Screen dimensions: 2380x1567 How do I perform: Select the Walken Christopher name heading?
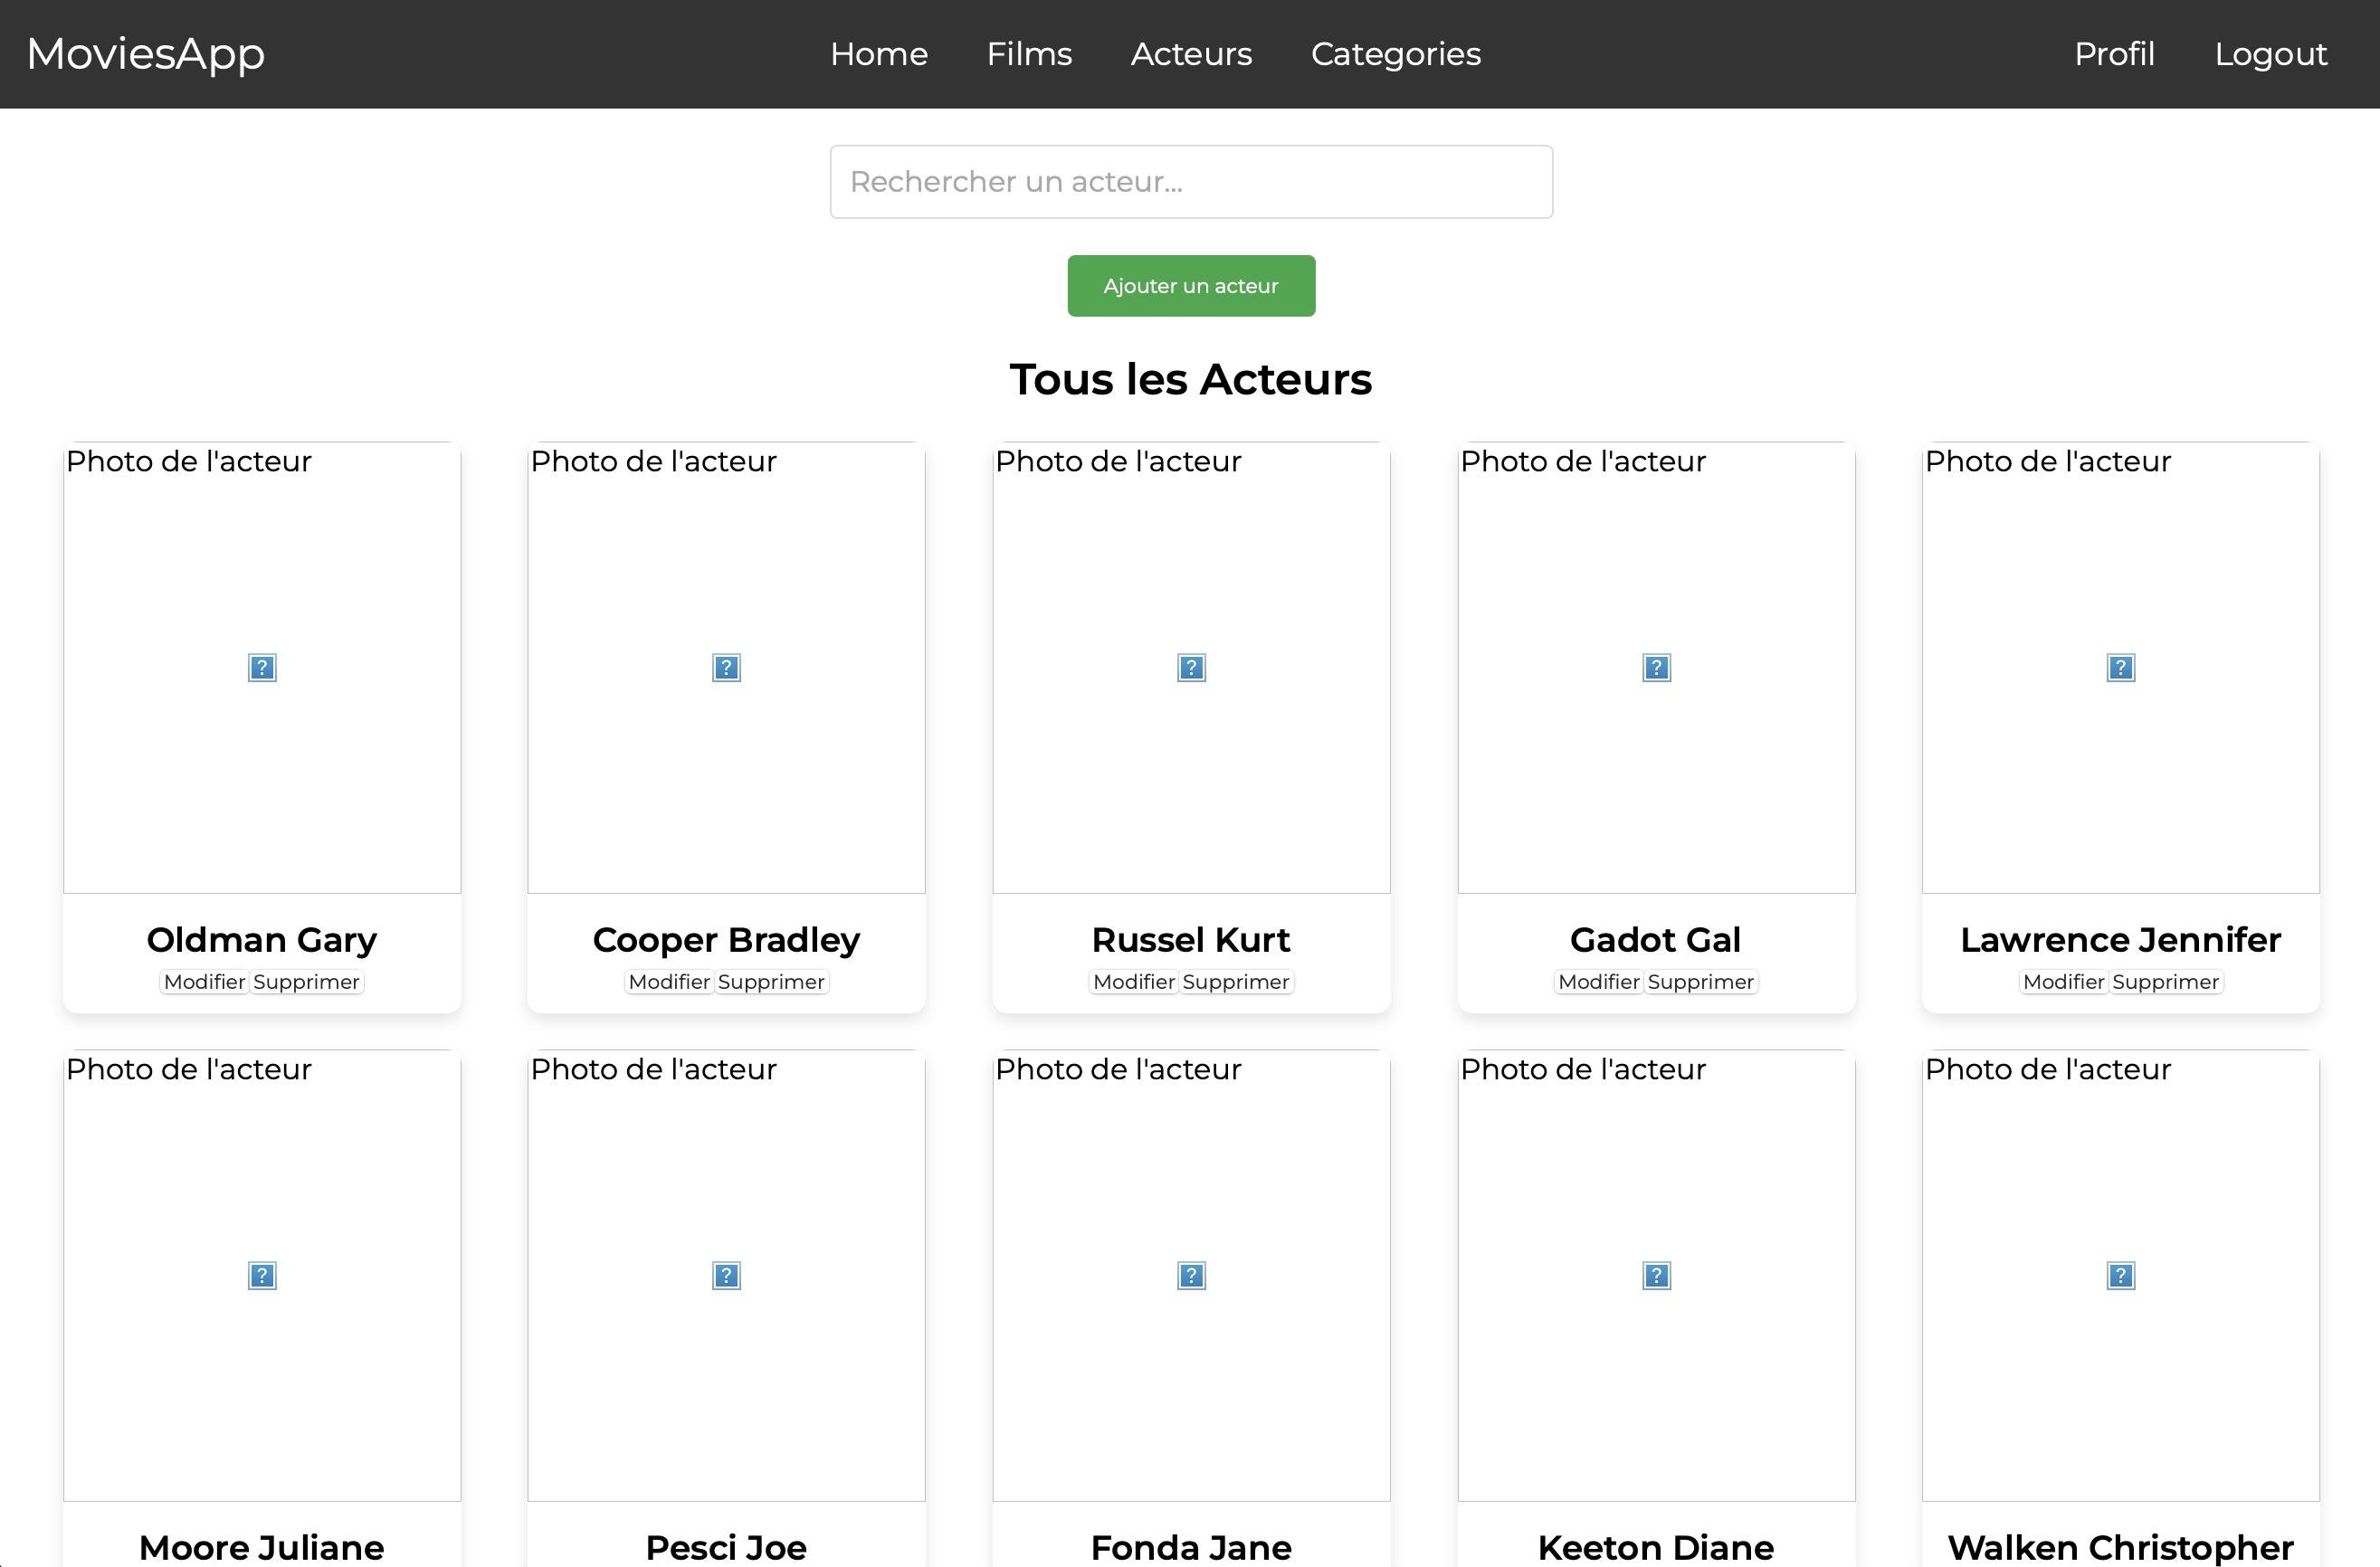pos(2120,1547)
